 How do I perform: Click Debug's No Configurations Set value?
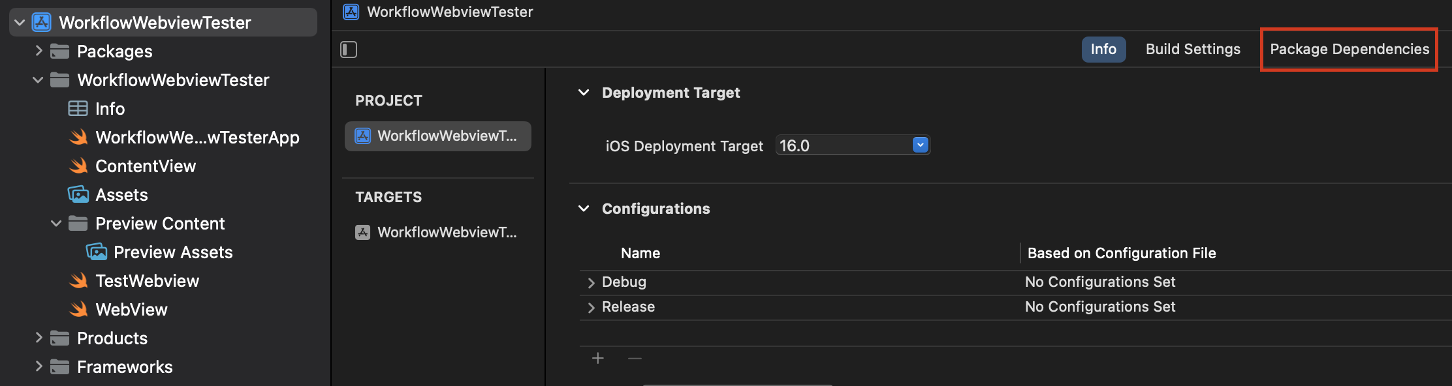point(1100,282)
